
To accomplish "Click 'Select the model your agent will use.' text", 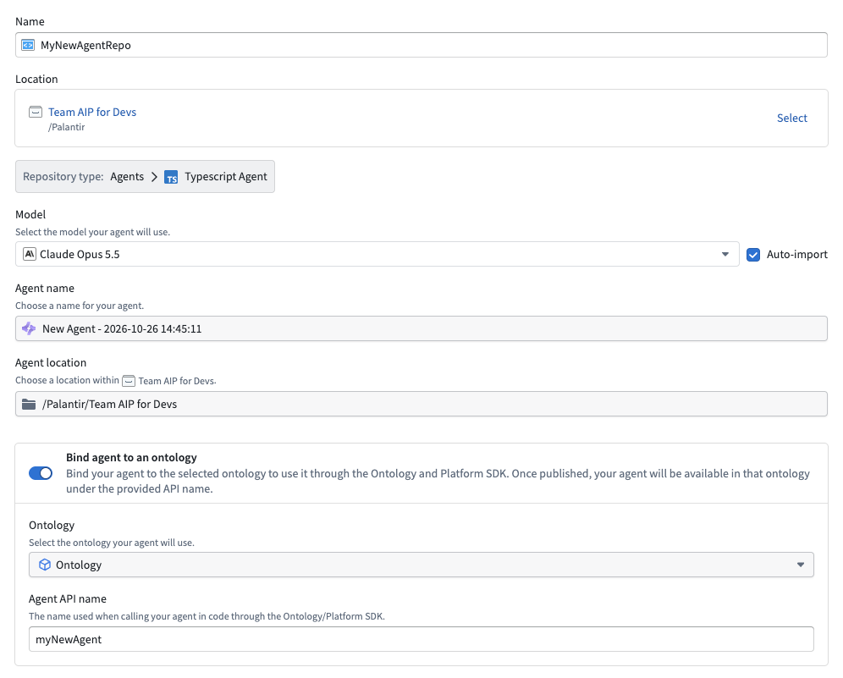I will (x=92, y=232).
